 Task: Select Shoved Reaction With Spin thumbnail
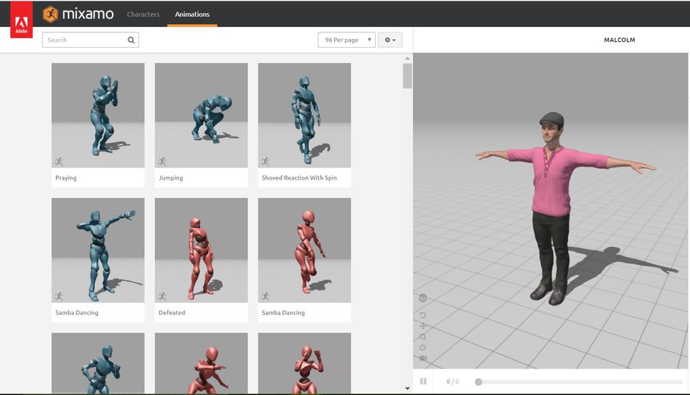(x=305, y=115)
